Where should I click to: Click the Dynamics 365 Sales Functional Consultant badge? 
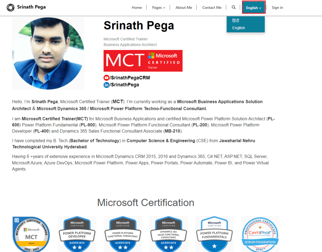169,234
